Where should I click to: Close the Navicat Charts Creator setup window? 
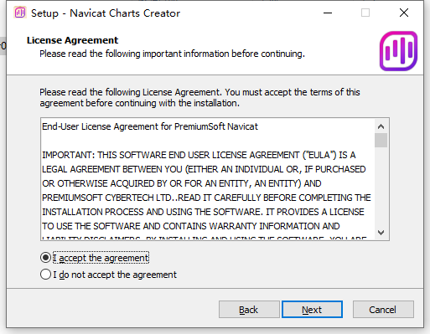point(404,13)
